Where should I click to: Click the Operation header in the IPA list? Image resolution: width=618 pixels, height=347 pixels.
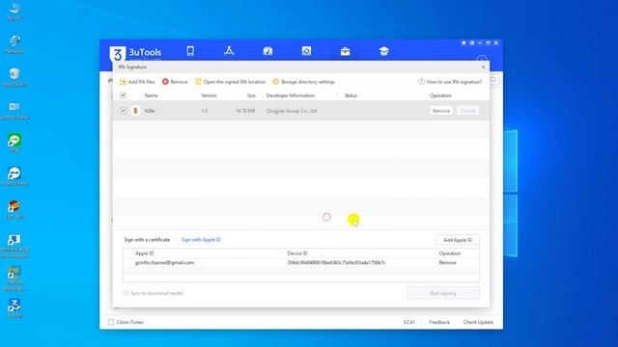click(x=440, y=95)
